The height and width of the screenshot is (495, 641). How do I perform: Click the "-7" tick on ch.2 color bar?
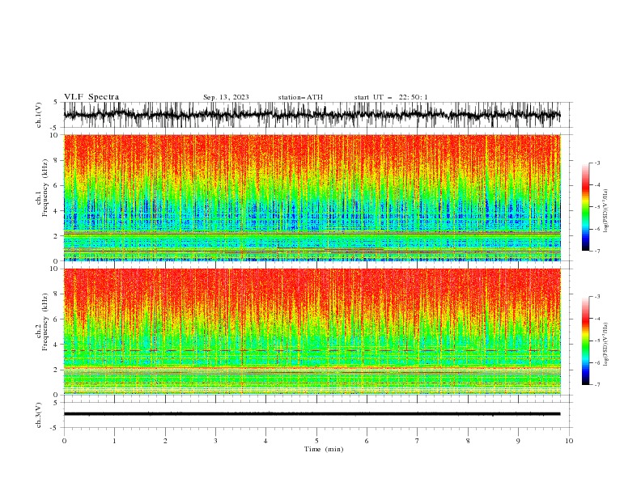596,384
